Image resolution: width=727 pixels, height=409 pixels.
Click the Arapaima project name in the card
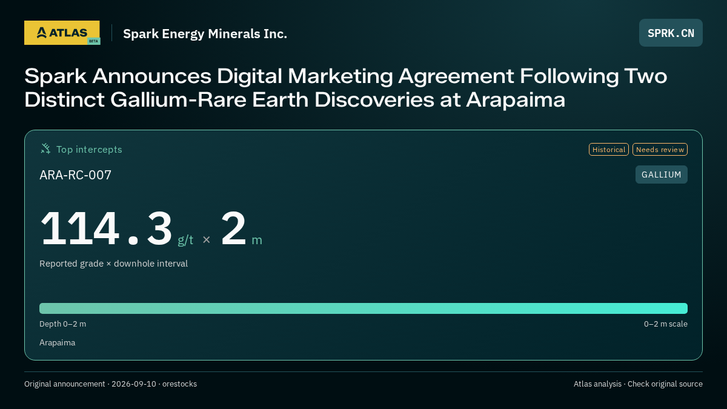coord(57,342)
